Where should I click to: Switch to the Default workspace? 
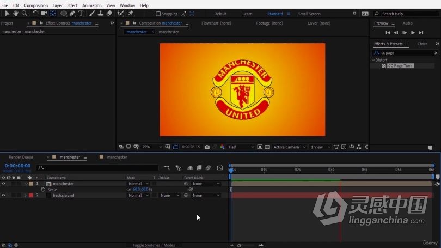(x=220, y=14)
